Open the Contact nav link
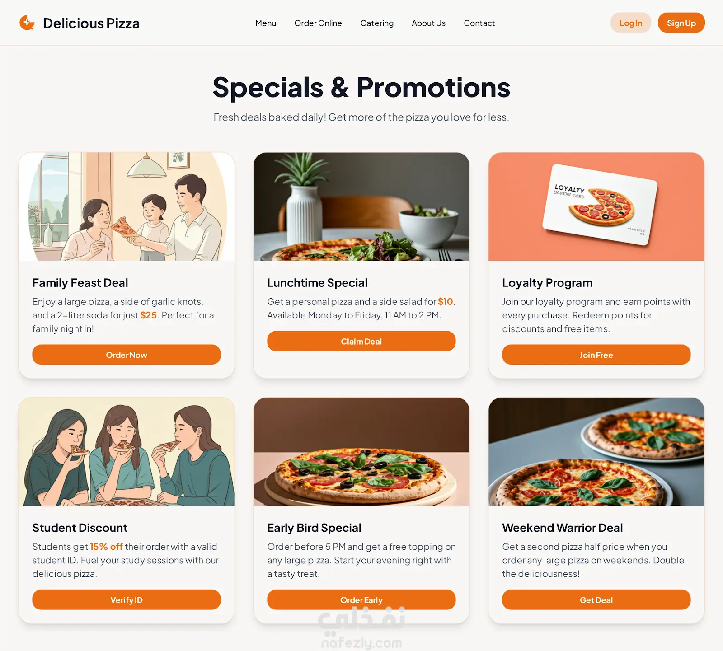Viewport: 723px width, 651px height. tap(479, 23)
